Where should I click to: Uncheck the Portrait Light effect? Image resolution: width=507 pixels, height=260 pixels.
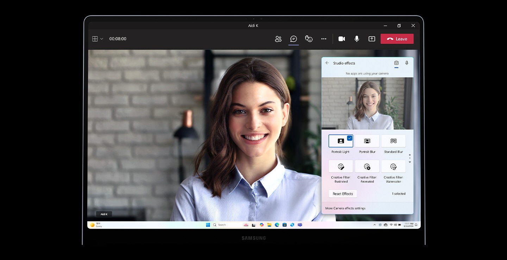(x=340, y=141)
